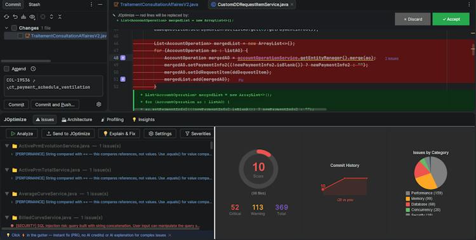
Task: Click the Commit and Push button
Action: 55,105
